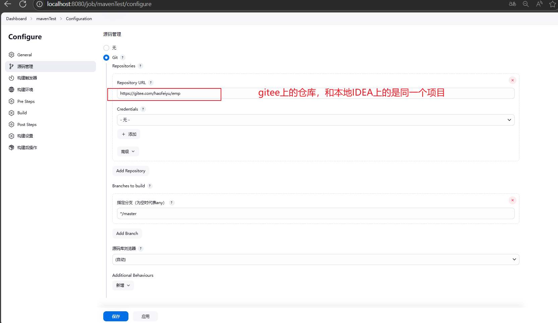Expand the 高级 options

(128, 151)
